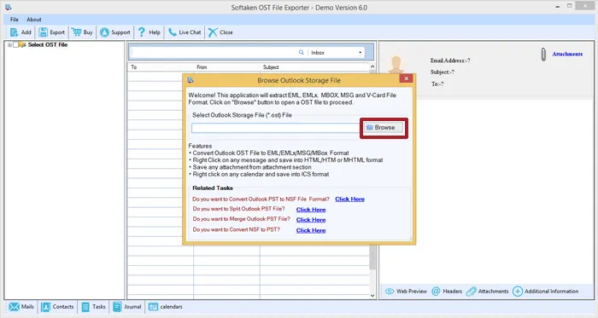
Task: Sort by the Subject column header
Action: tap(314, 67)
